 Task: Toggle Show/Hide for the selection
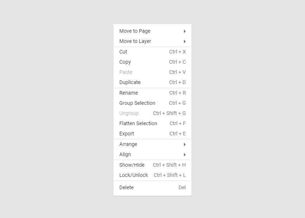[x=132, y=165]
